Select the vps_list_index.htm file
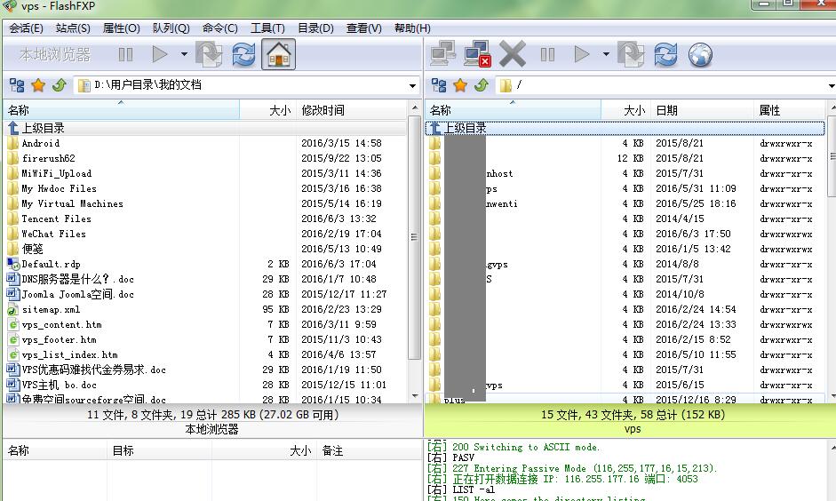The height and width of the screenshot is (501, 836). pyautogui.click(x=69, y=355)
